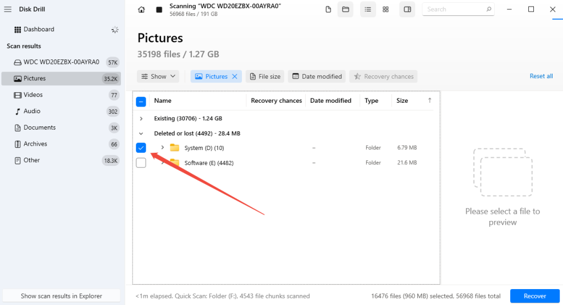Toggle the preview panel icon

[407, 9]
